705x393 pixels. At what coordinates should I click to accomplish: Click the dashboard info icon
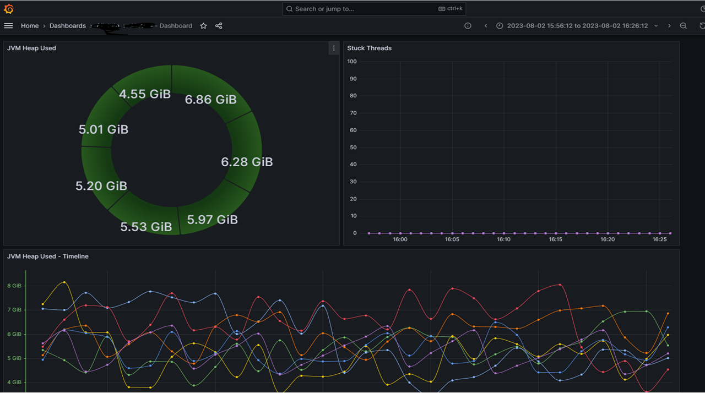(x=468, y=25)
